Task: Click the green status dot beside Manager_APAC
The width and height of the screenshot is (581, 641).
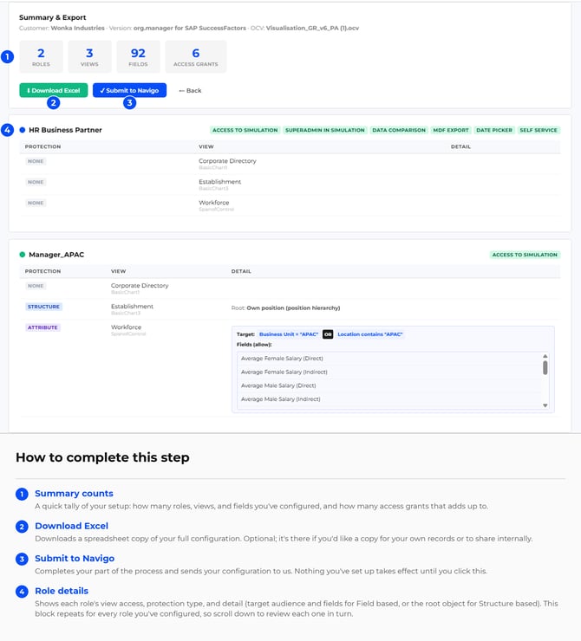Action: 22,255
